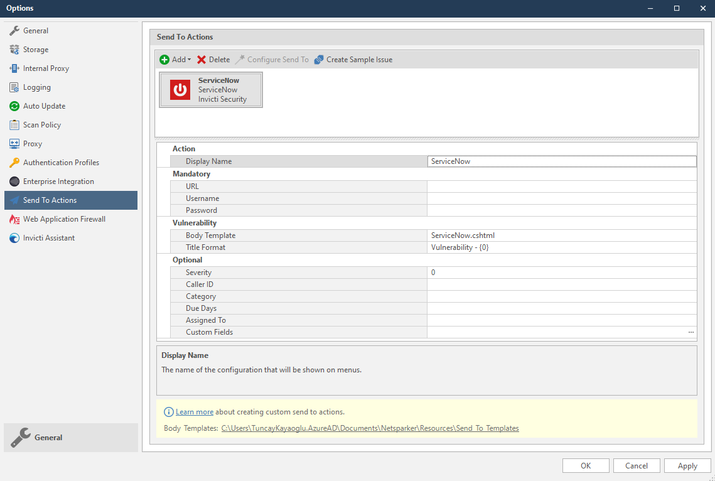715x481 pixels.
Task: Click the Scan Policy checklist icon
Action: [x=14, y=125]
